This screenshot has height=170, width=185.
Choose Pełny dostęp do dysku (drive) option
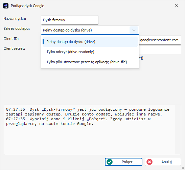[90, 42]
